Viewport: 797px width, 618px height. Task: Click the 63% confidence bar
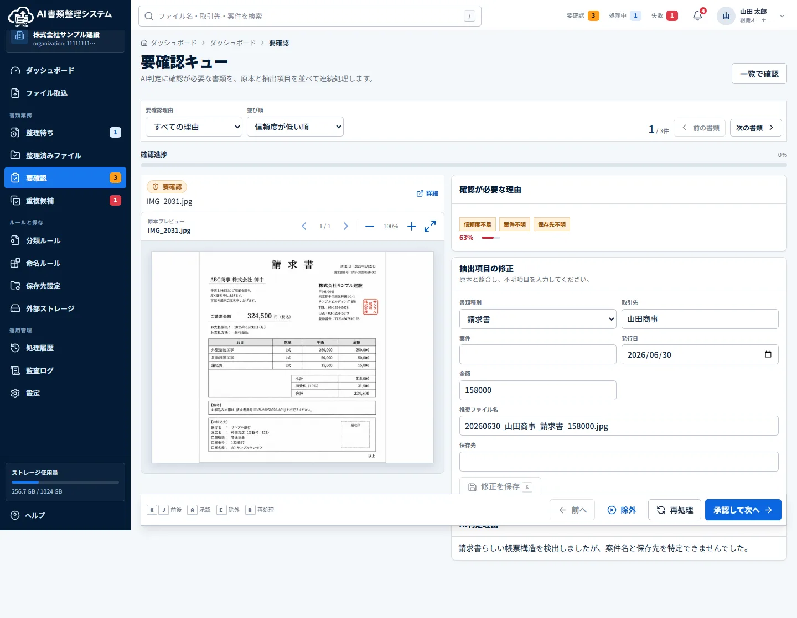[490, 238]
